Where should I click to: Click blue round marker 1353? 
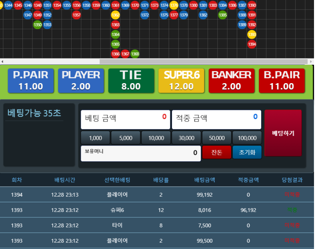coord(47,25)
